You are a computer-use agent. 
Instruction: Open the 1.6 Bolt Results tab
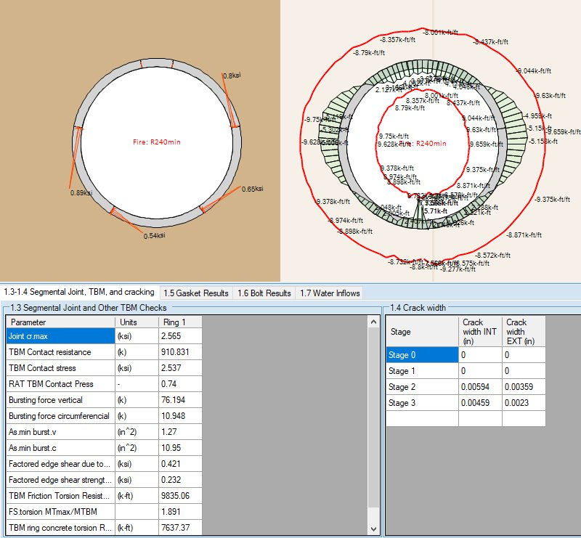point(264,293)
